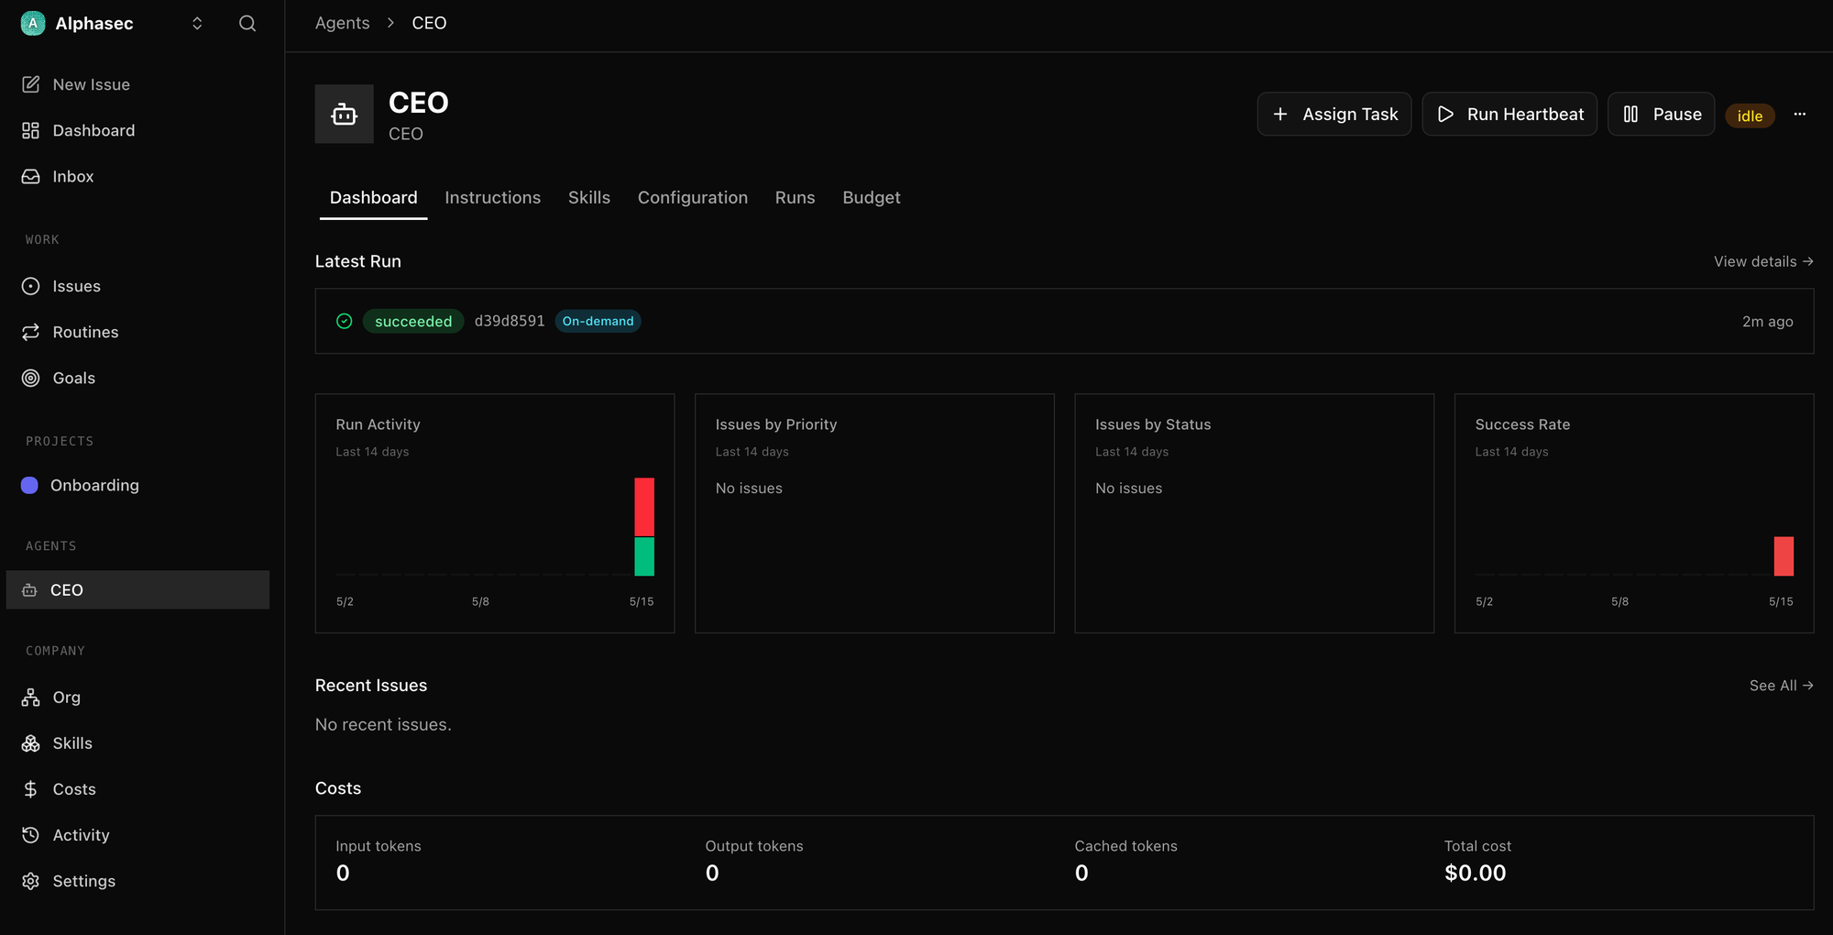Click the Goals target icon

point(30,378)
